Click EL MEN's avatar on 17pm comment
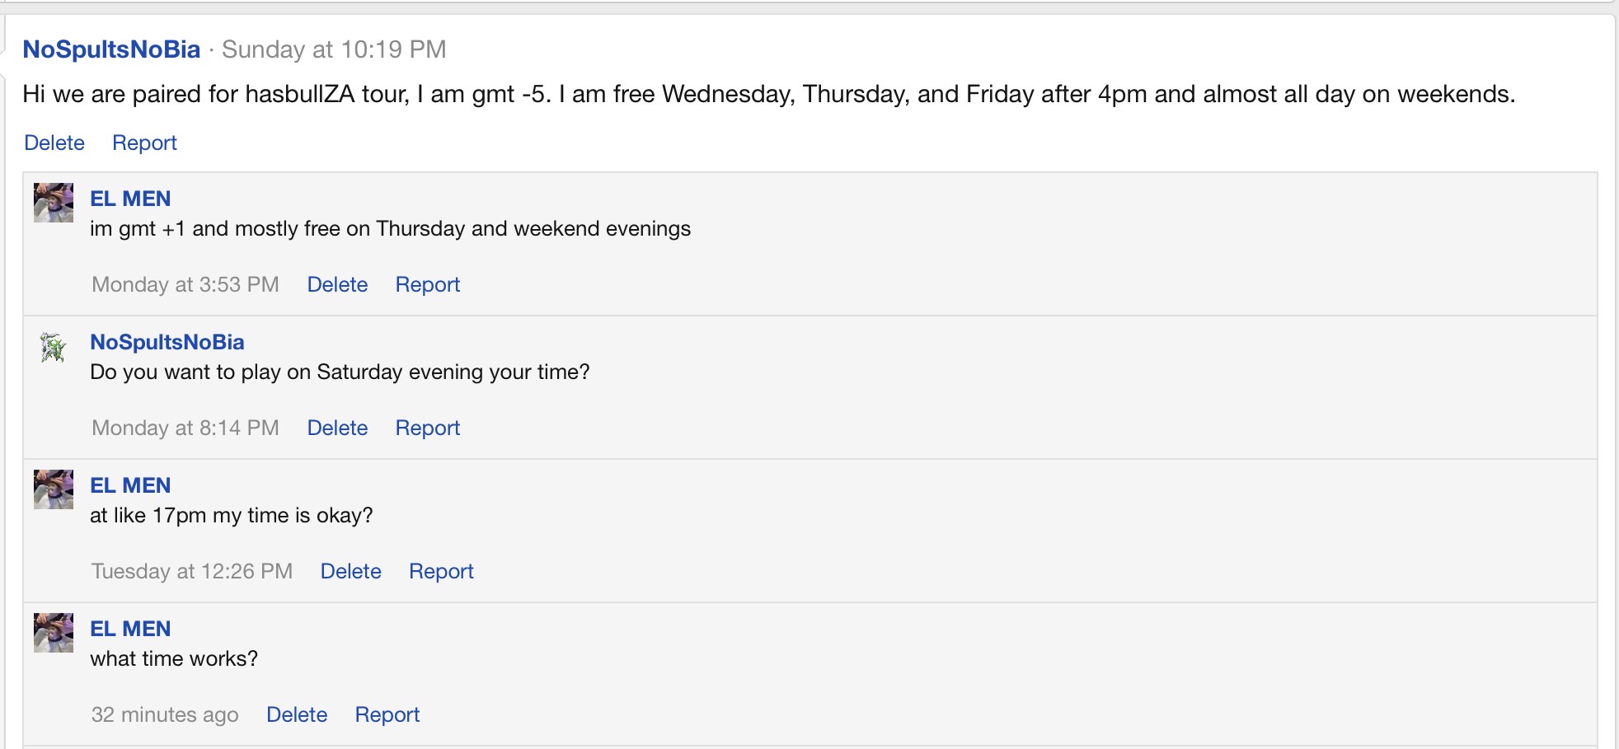This screenshot has width=1619, height=749. (x=54, y=489)
